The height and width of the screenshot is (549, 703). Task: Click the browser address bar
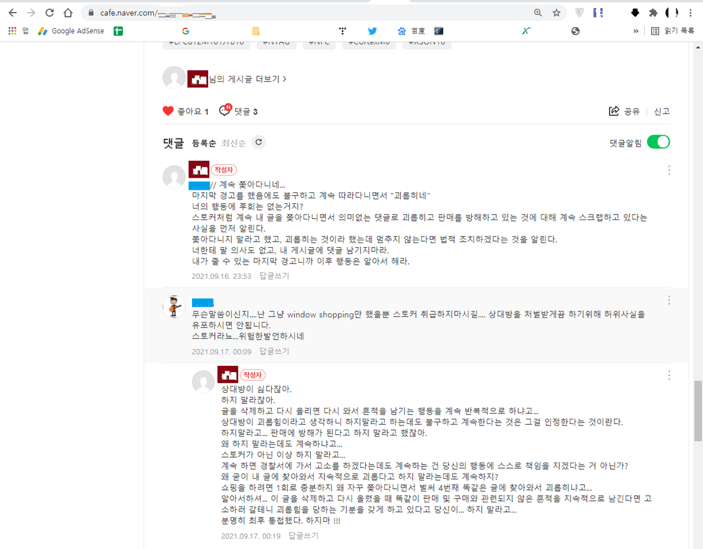click(x=304, y=13)
